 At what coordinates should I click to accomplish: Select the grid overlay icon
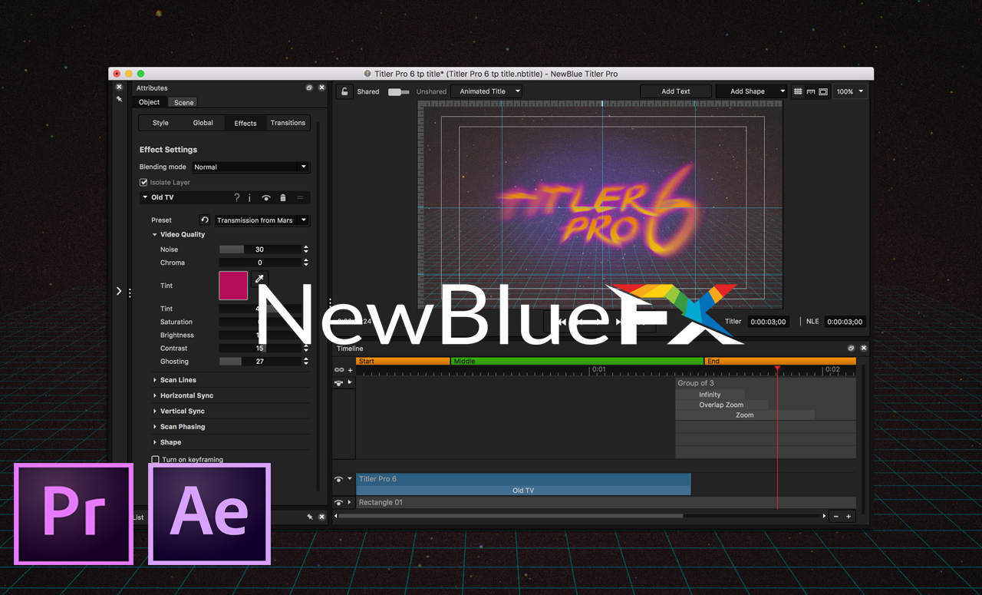[798, 91]
